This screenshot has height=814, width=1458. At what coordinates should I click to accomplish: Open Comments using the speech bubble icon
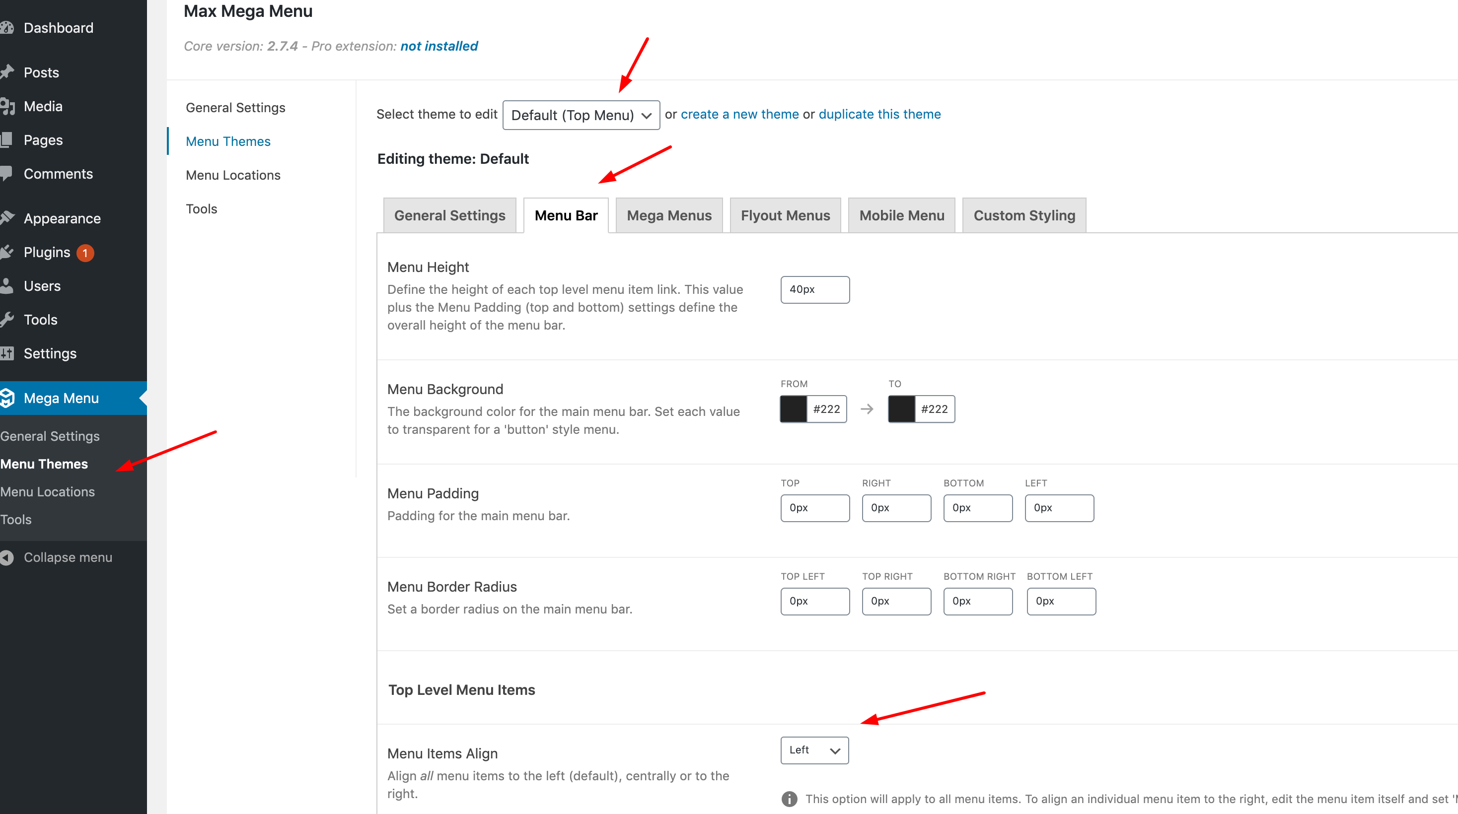coord(8,174)
